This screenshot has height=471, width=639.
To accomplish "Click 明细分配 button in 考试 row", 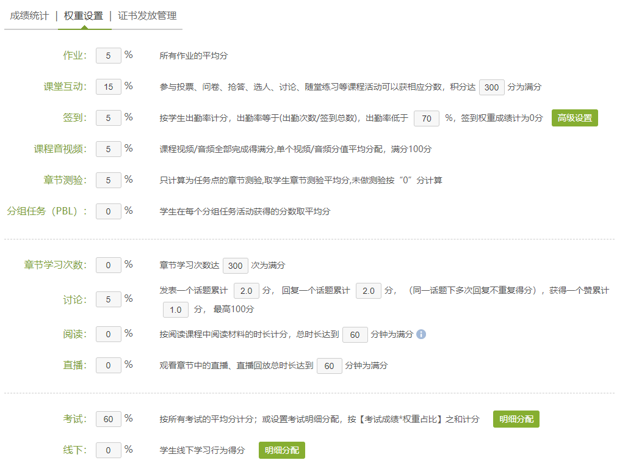I will tap(516, 419).
